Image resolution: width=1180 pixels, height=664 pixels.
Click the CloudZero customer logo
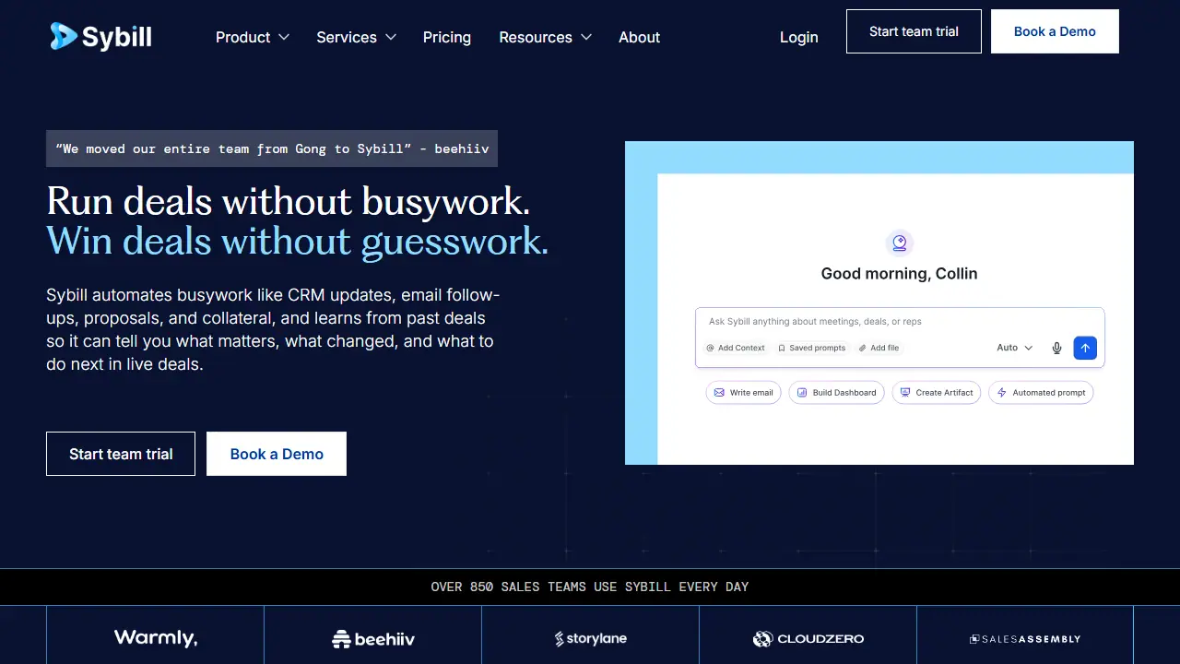[808, 638]
